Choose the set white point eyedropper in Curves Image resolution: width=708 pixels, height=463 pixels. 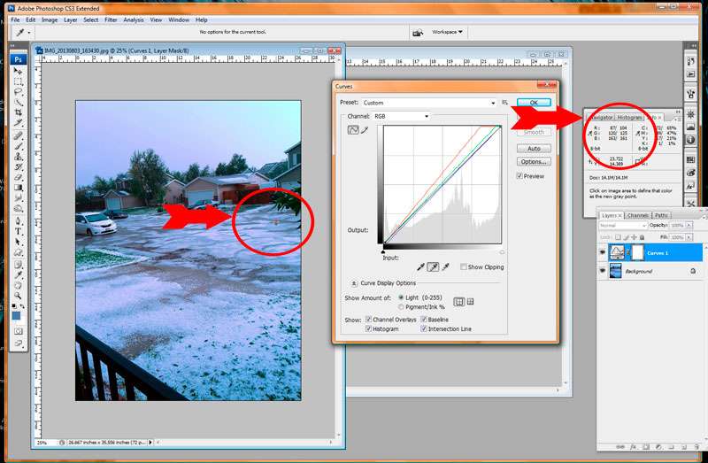pyautogui.click(x=446, y=267)
